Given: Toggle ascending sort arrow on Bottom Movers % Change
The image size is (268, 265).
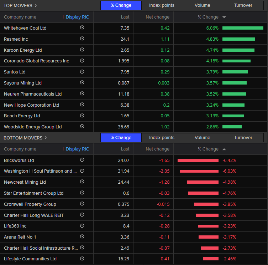Looking at the screenshot, I should point(224,149).
